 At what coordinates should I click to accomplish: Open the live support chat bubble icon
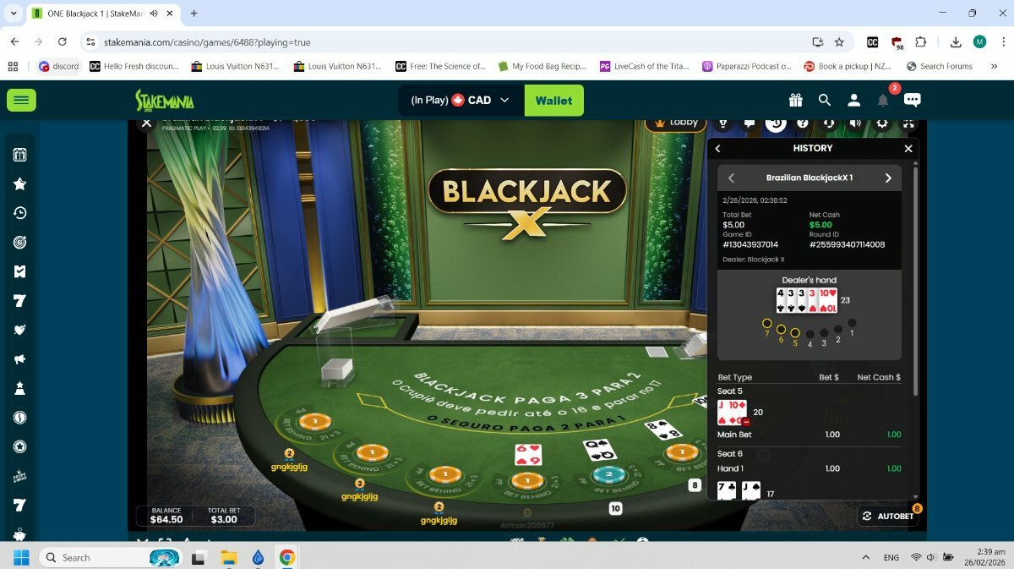click(x=913, y=100)
